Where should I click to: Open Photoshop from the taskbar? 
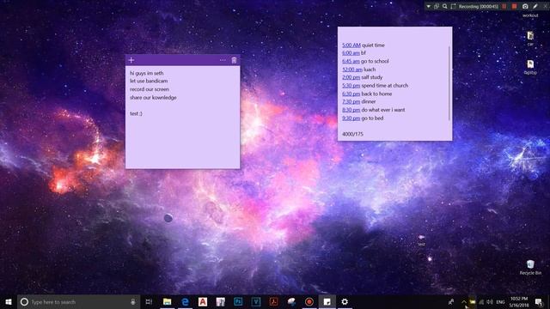pos(238,301)
